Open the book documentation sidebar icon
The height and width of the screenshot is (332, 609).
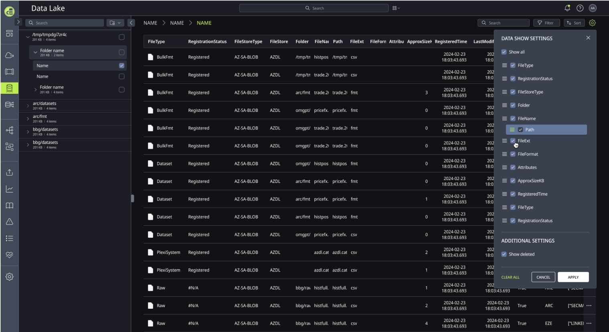click(10, 205)
